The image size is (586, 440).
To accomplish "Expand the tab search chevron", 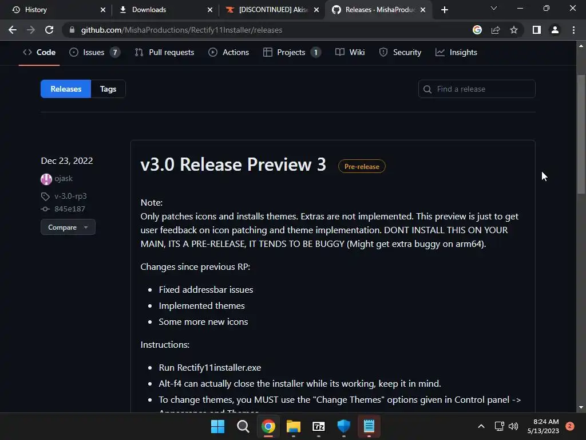I will pos(494,8).
